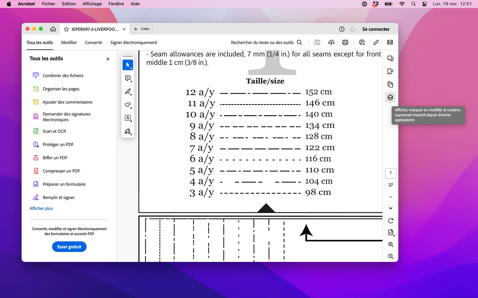Switch to the Convertir tab

click(94, 43)
